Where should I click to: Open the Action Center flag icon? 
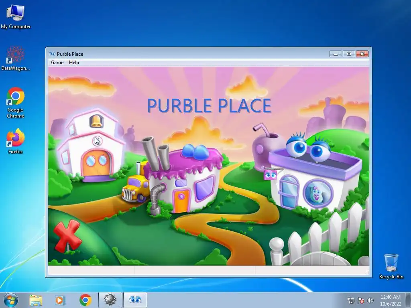pos(361,300)
